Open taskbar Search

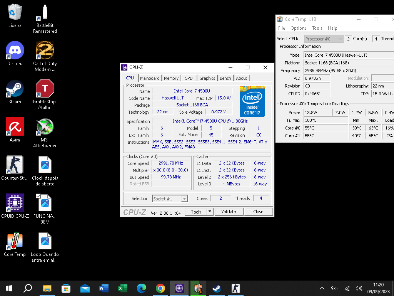28,288
